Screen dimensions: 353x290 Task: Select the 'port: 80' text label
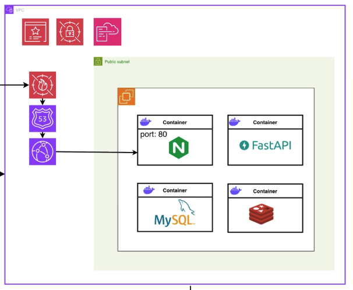click(x=154, y=135)
